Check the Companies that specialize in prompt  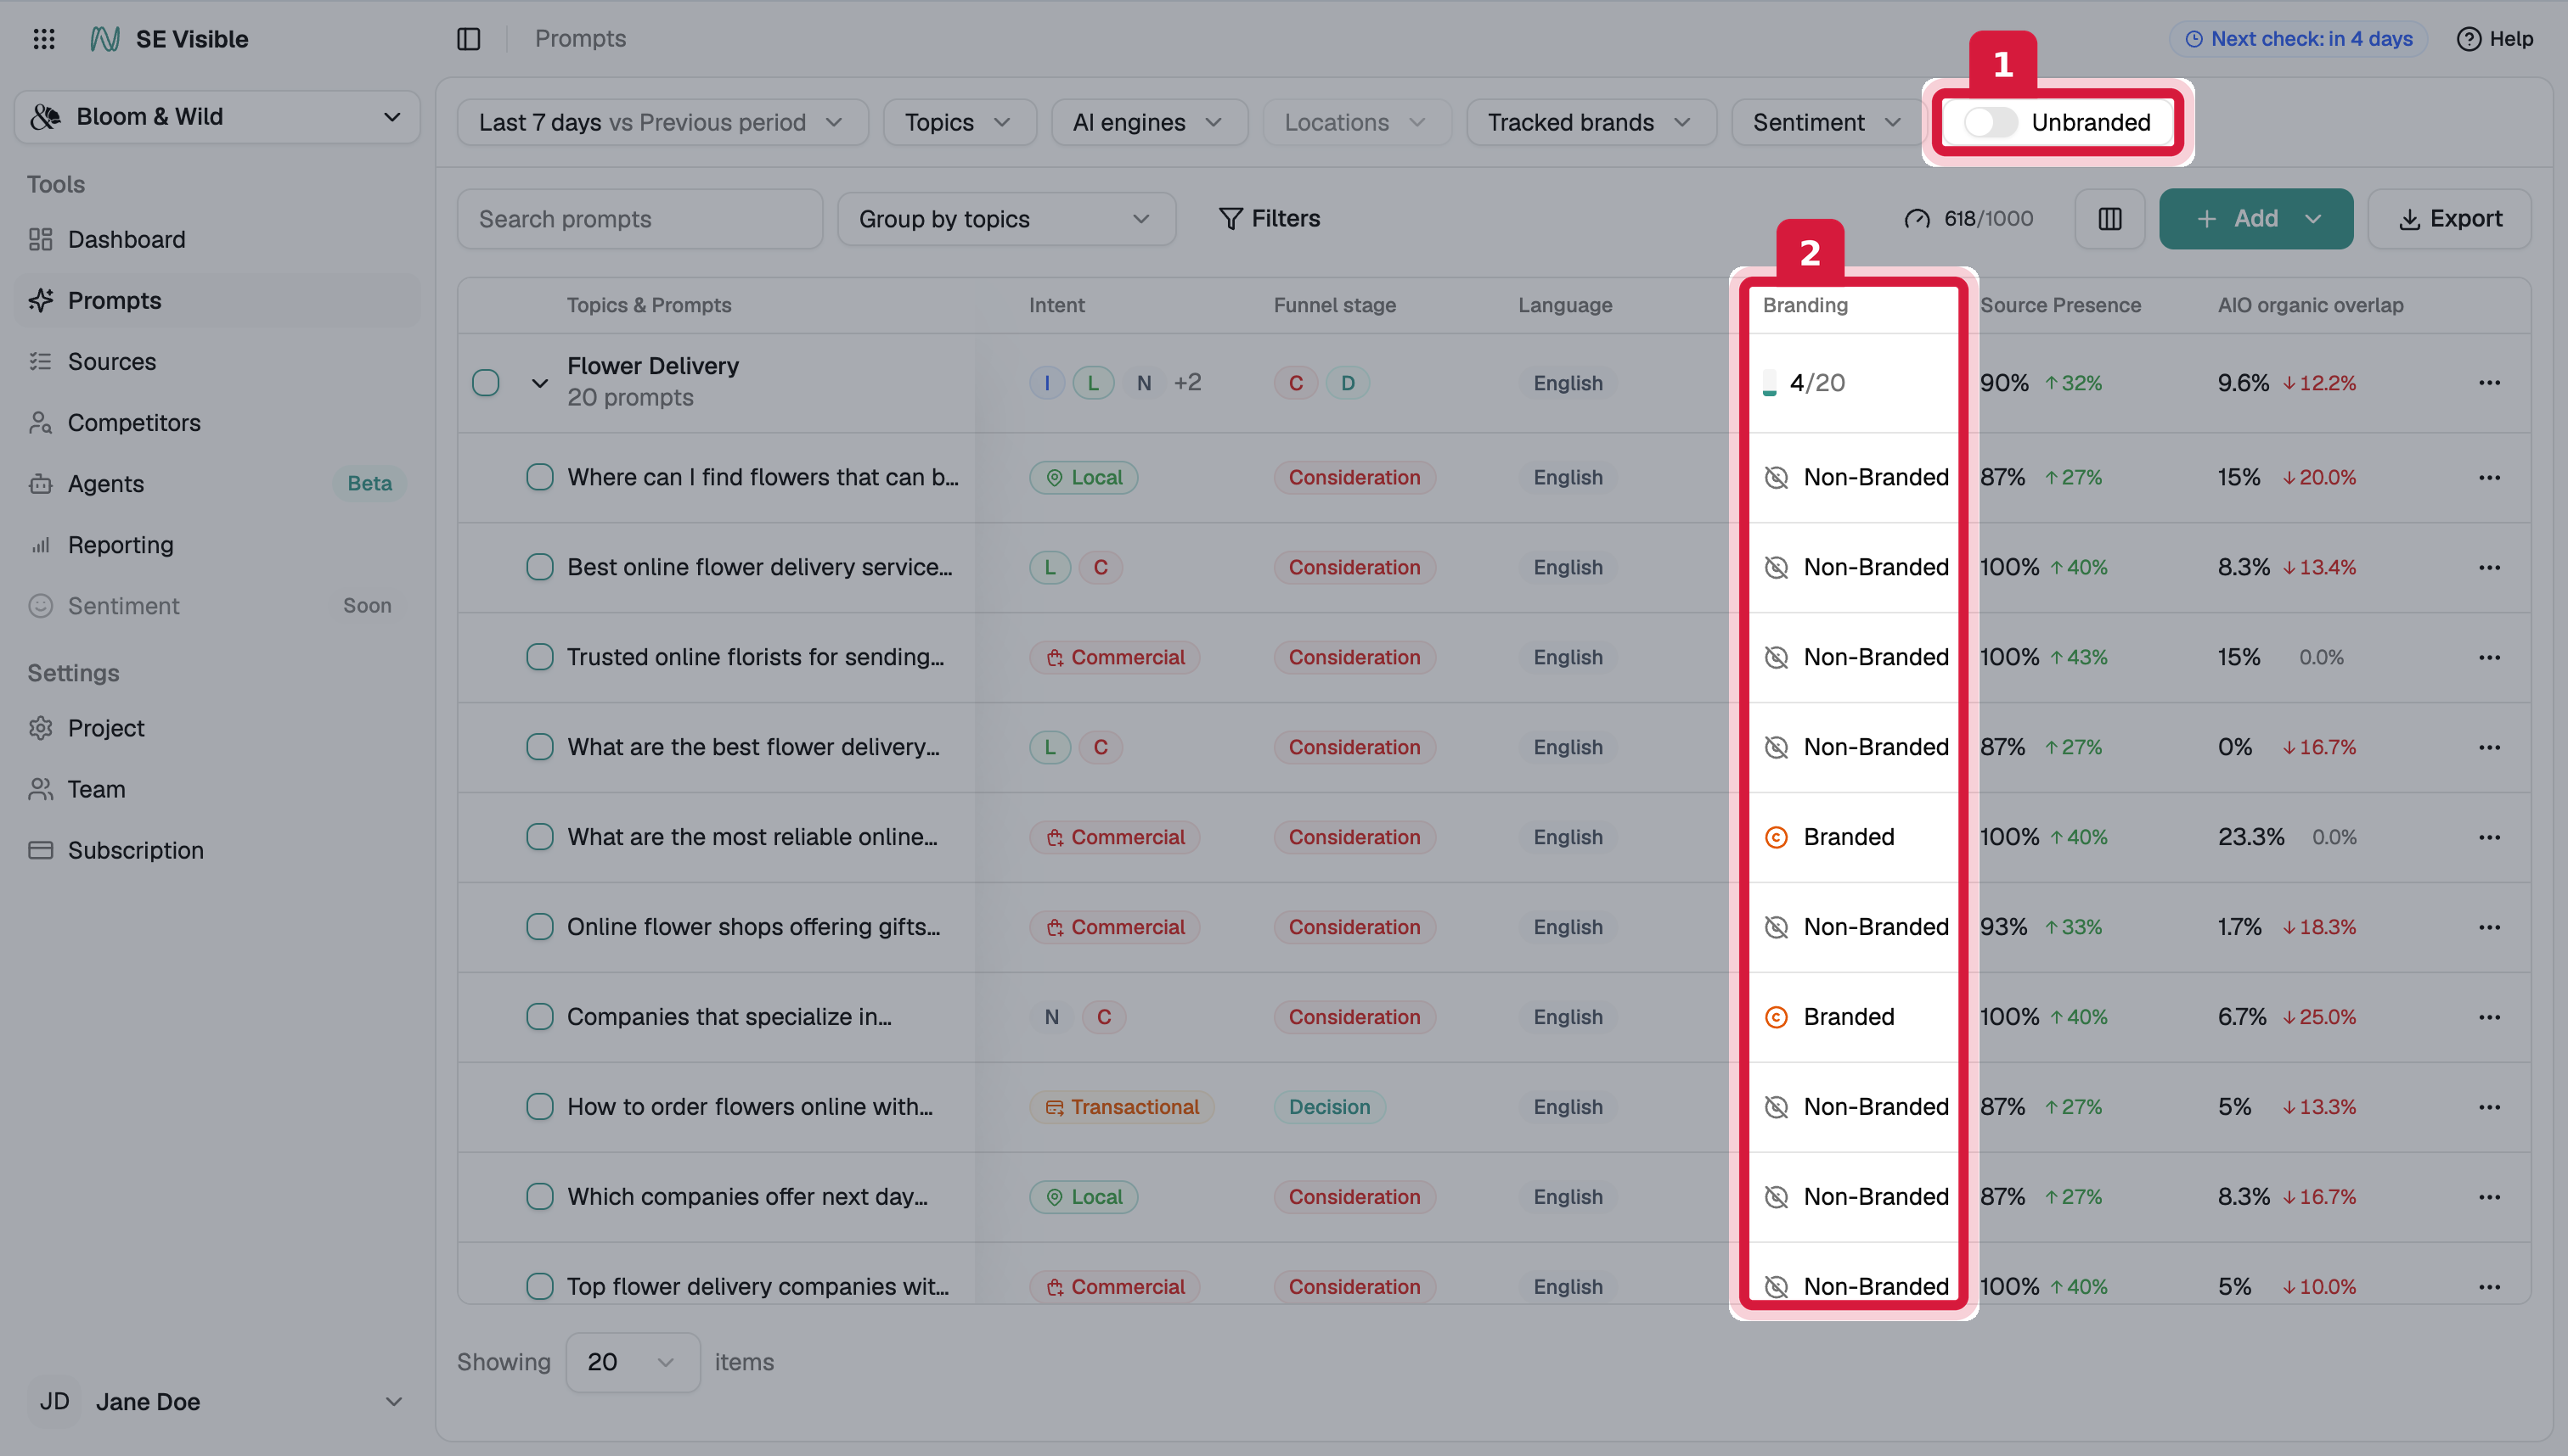(539, 1016)
